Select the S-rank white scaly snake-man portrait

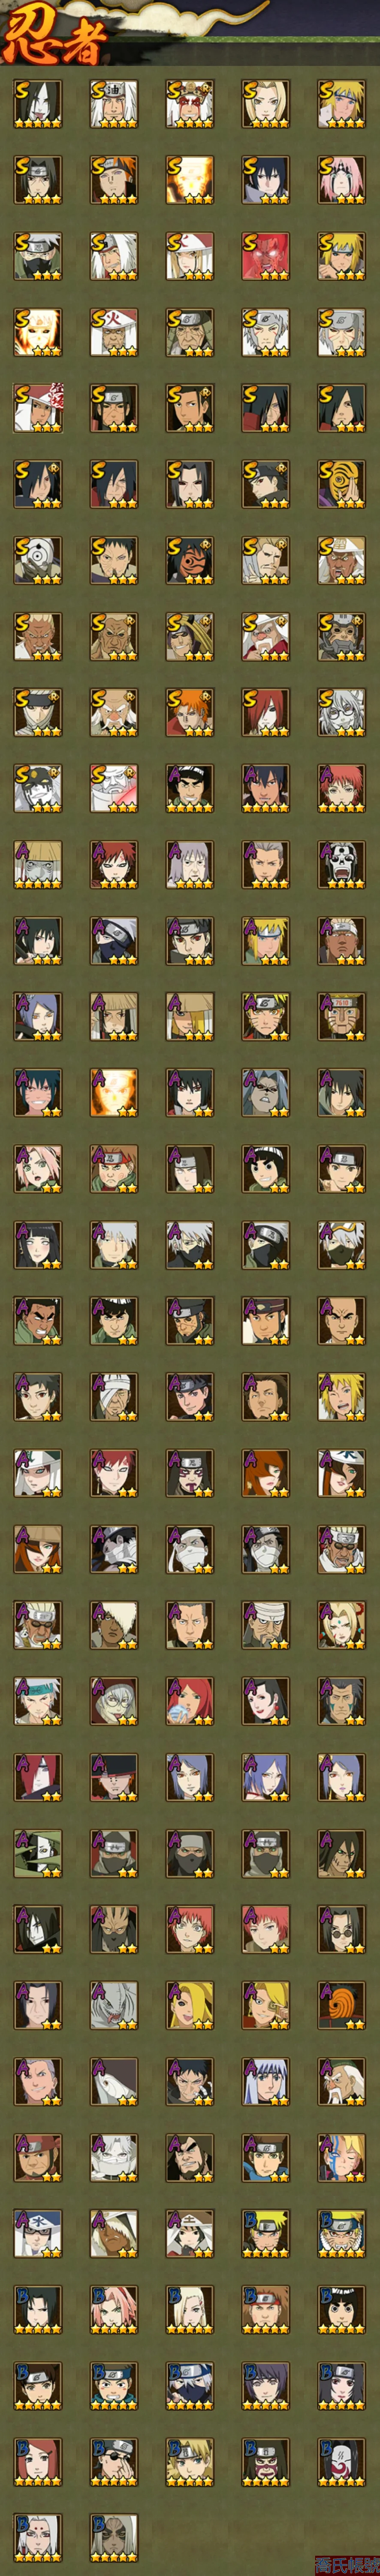341,711
